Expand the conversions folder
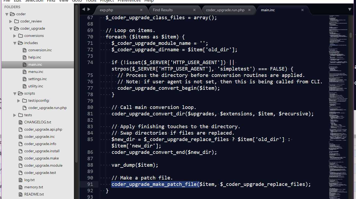The image size is (356, 199). [x=15, y=36]
